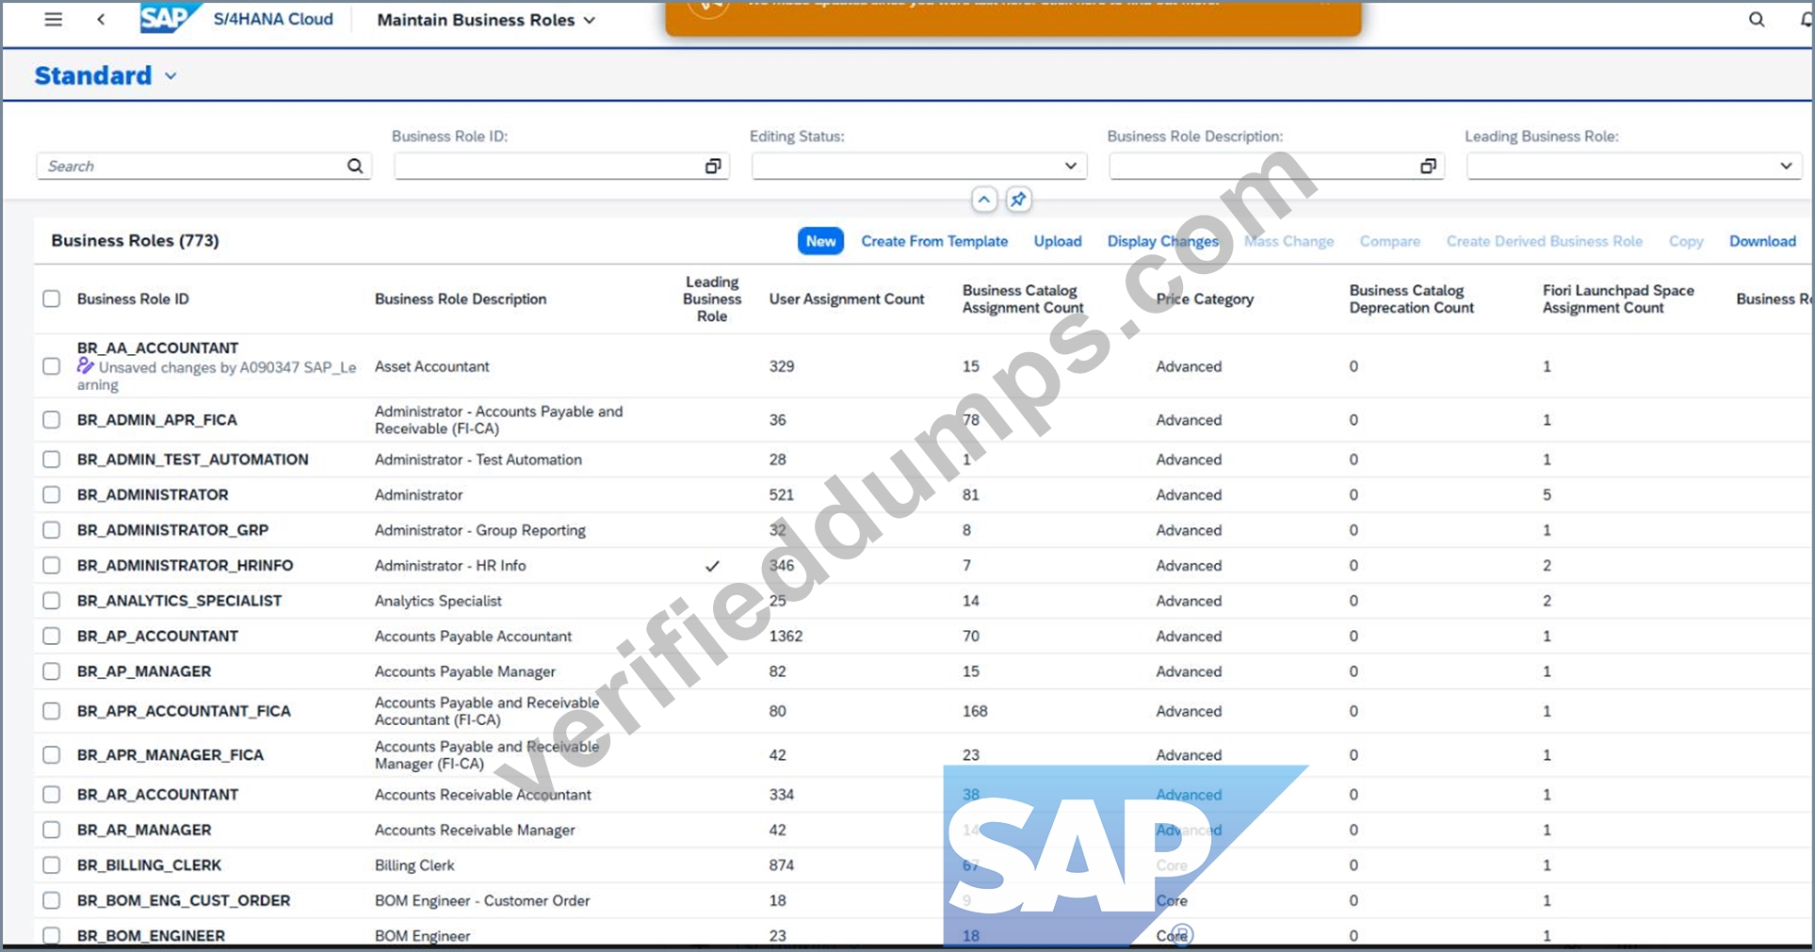Open the header search magnifier icon
Image resolution: width=1815 pixels, height=952 pixels.
pyautogui.click(x=1757, y=19)
